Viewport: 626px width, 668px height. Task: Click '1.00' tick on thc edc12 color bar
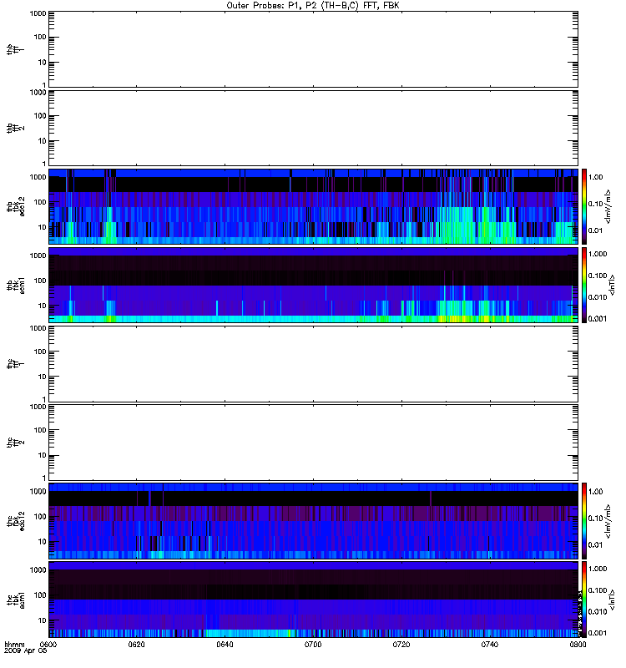coord(595,491)
